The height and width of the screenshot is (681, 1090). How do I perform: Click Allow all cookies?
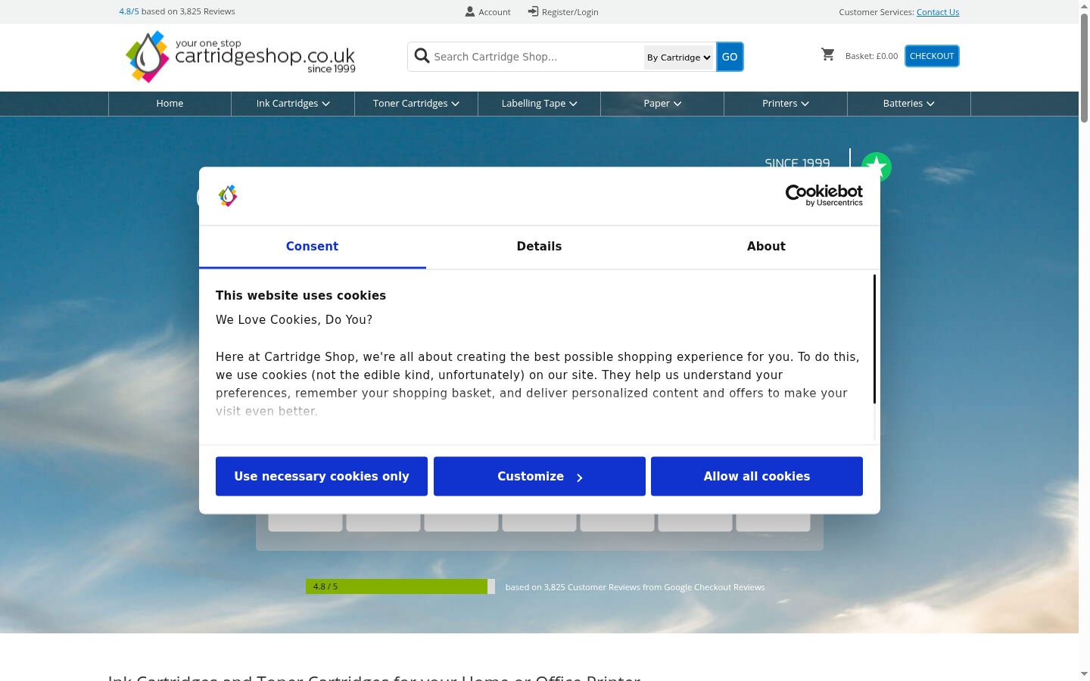tap(757, 477)
